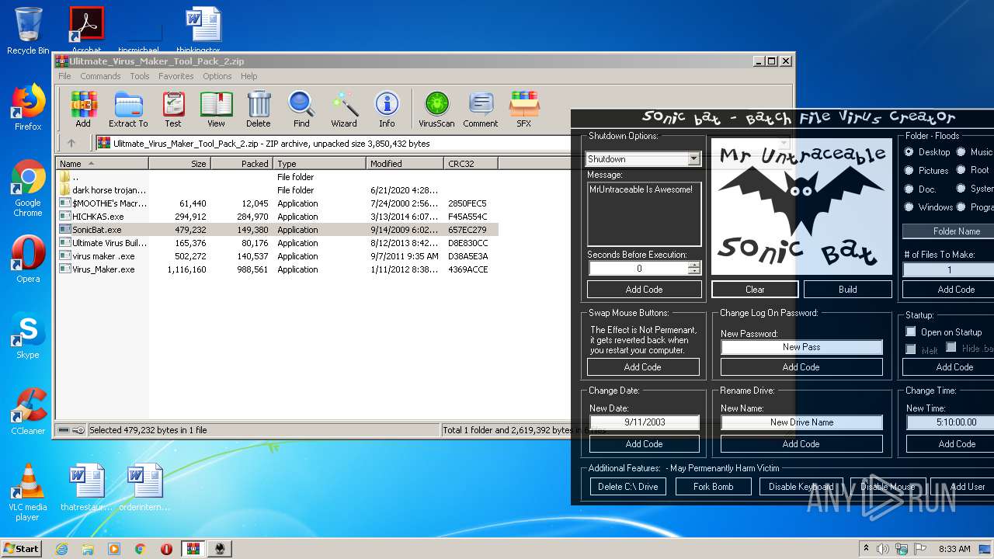Select the dark horse trojan folder row
The width and height of the screenshot is (994, 559).
click(x=277, y=190)
